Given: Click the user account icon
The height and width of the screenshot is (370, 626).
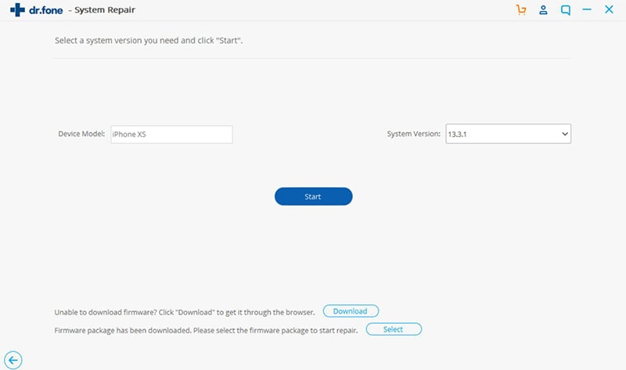Looking at the screenshot, I should coord(543,9).
